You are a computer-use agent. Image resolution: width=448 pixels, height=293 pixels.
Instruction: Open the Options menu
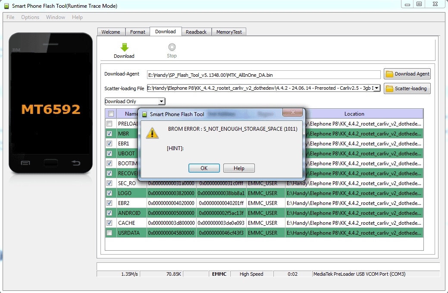click(30, 17)
